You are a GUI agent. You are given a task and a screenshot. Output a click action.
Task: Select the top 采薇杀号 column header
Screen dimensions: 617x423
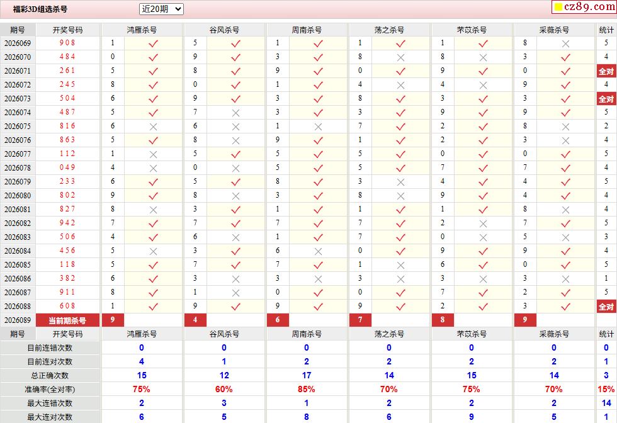(554, 30)
